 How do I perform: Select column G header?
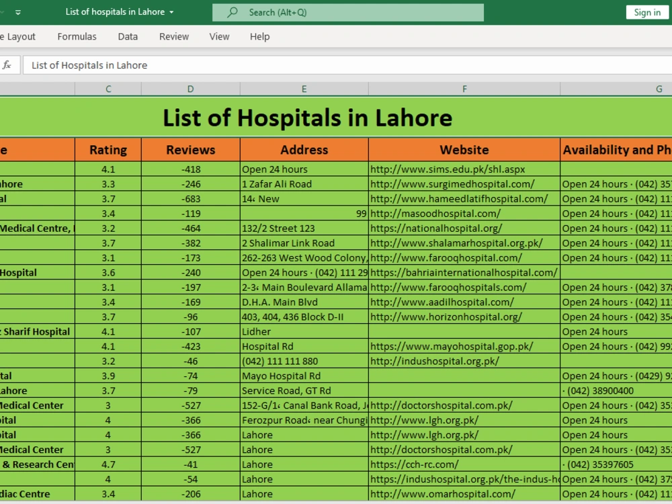(616, 89)
